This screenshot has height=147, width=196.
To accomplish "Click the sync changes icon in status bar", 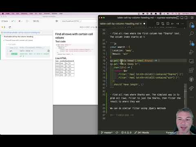I will pyautogui.click(x=117, y=132).
